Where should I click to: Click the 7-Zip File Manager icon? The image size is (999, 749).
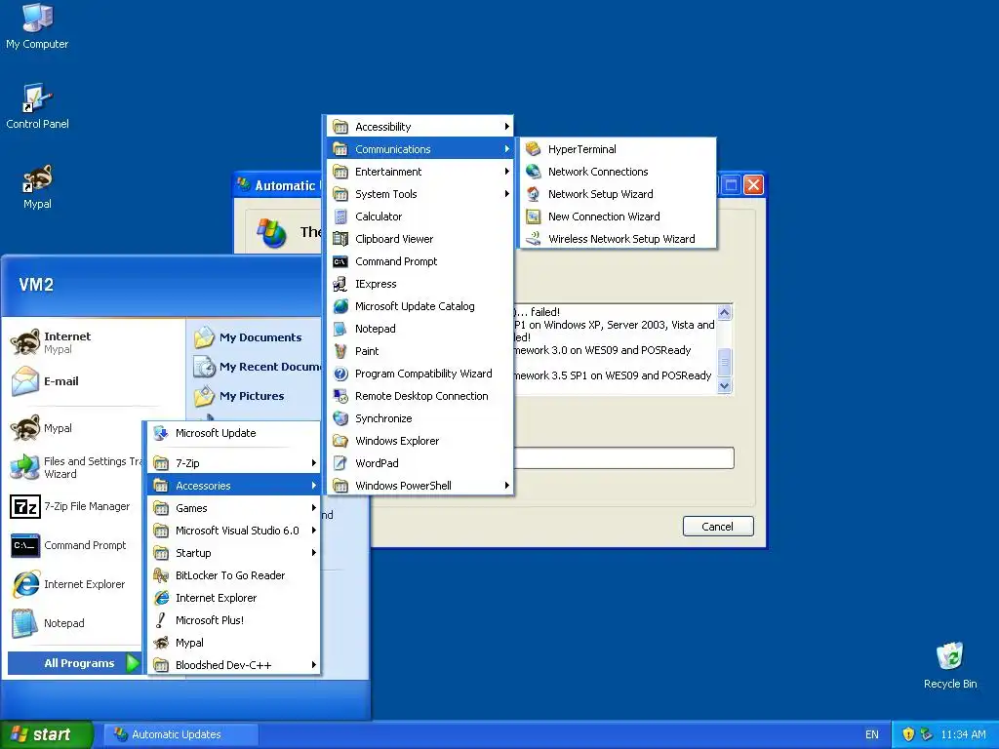(x=25, y=507)
